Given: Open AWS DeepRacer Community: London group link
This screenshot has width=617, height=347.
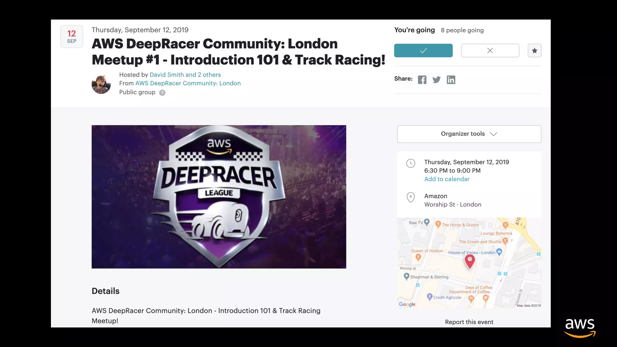Looking at the screenshot, I should coord(188,83).
